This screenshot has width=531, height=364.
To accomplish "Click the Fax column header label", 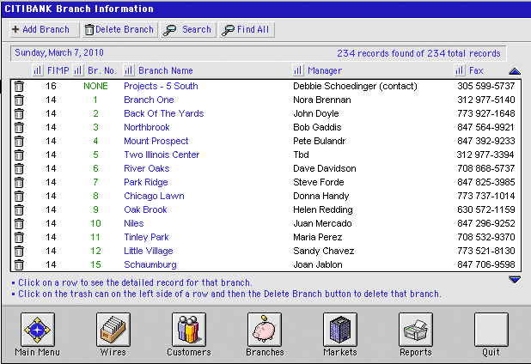I will 476,70.
